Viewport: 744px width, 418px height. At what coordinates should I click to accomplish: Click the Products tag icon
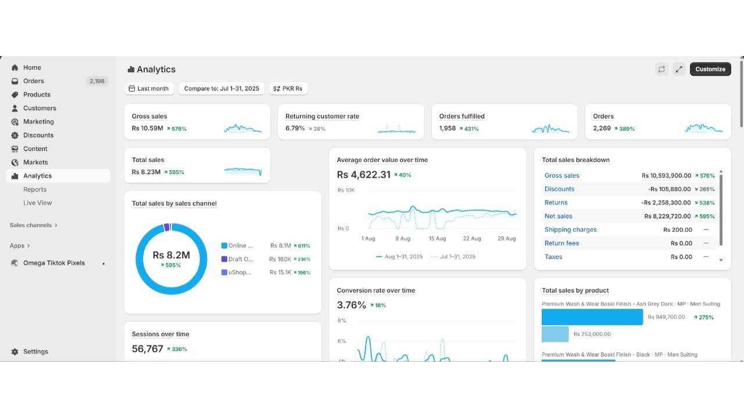[x=15, y=95]
